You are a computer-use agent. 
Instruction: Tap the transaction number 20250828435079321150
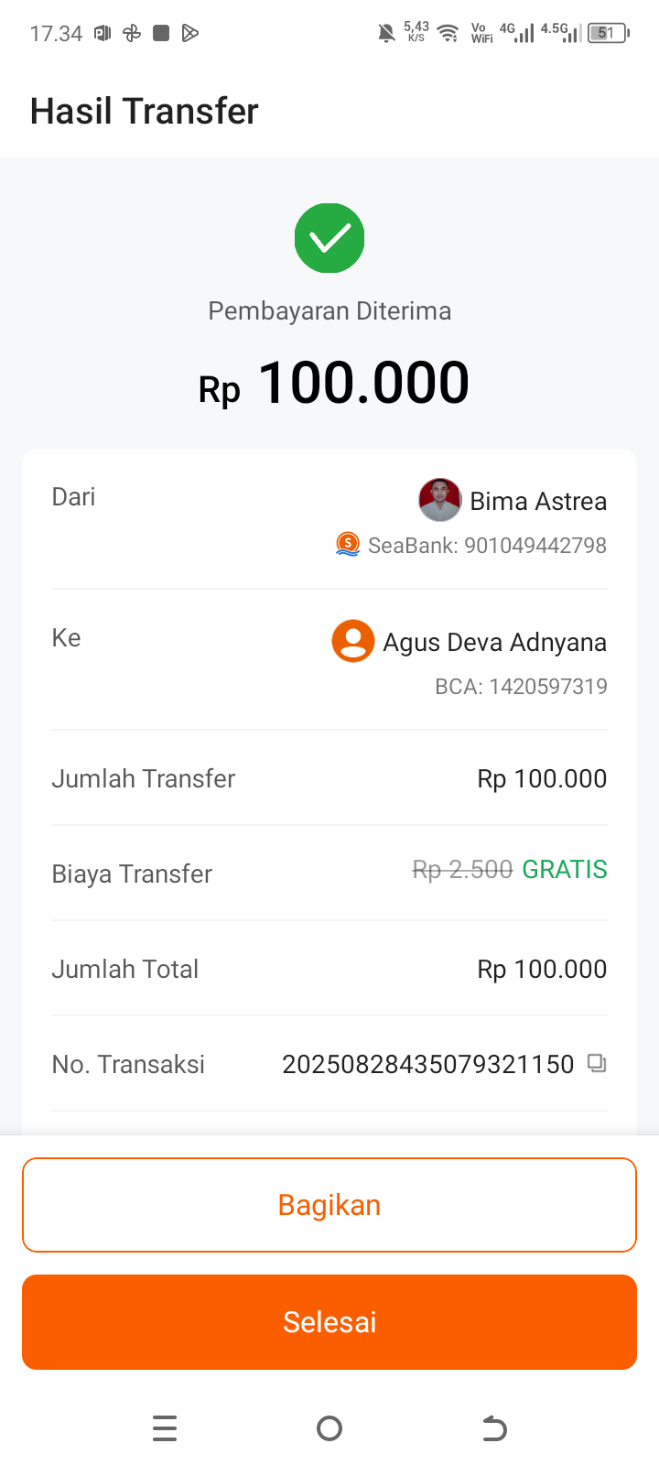point(427,1064)
